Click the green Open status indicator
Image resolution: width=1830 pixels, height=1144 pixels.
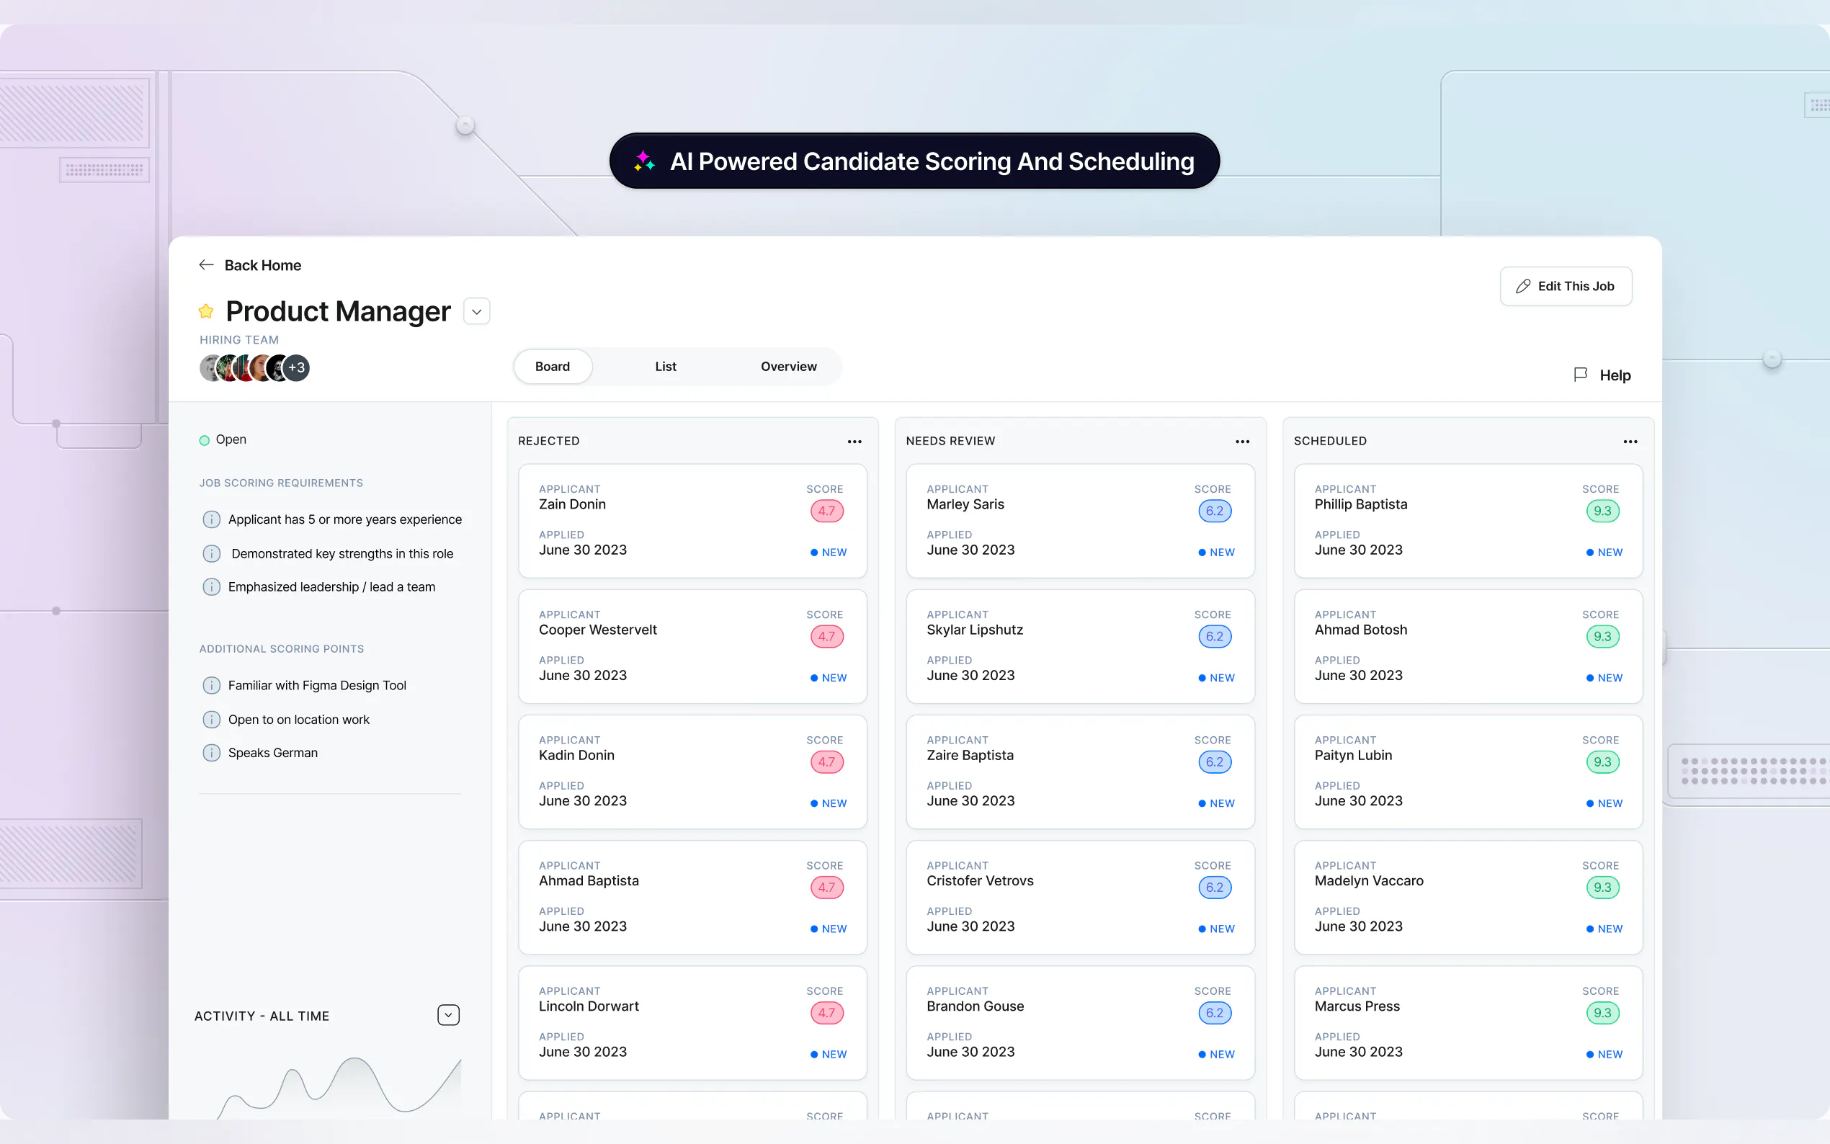(x=205, y=440)
